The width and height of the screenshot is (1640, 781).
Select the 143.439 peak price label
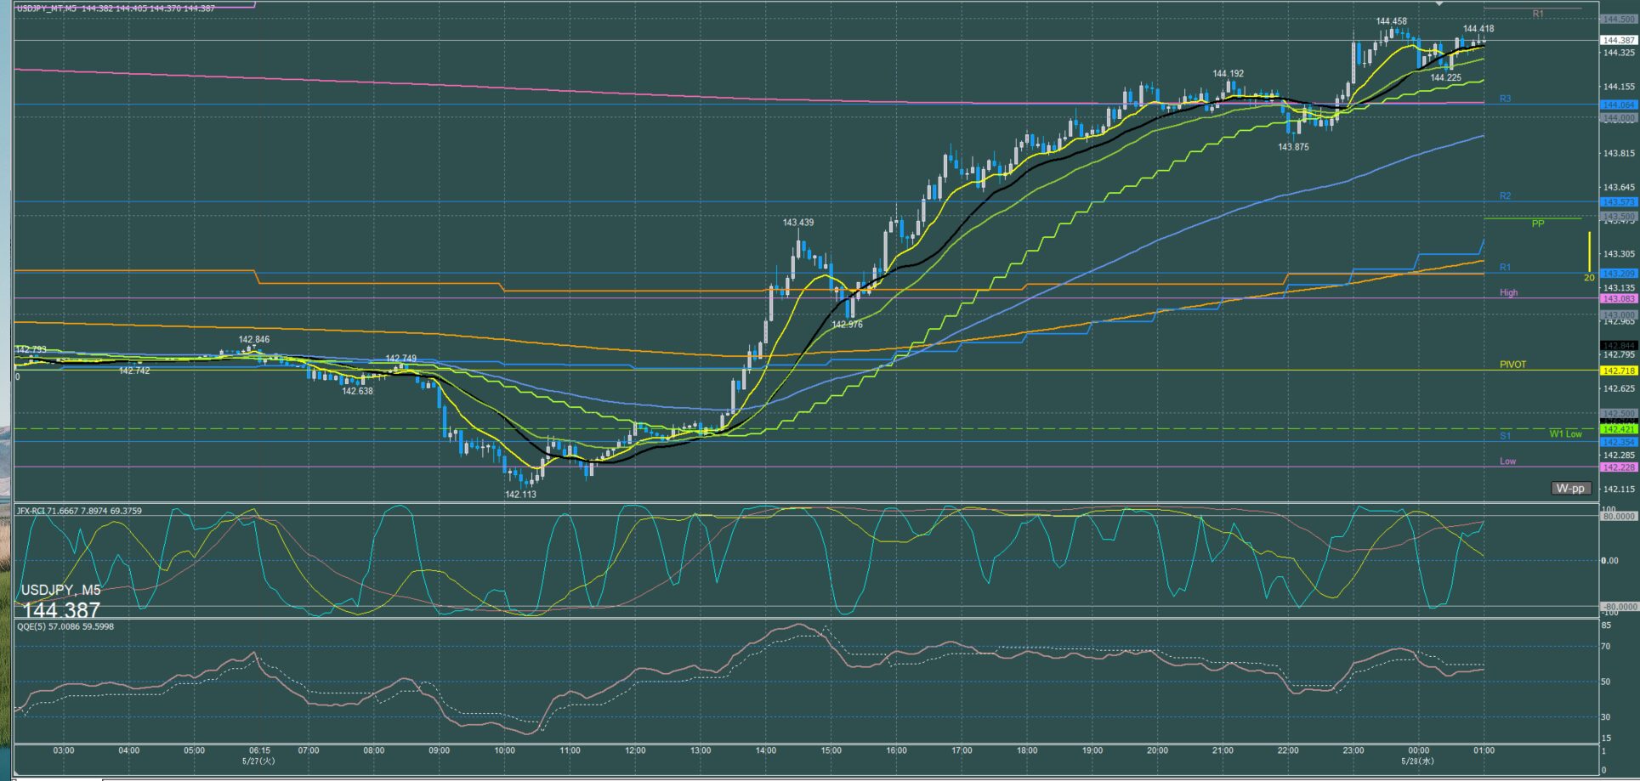(798, 223)
